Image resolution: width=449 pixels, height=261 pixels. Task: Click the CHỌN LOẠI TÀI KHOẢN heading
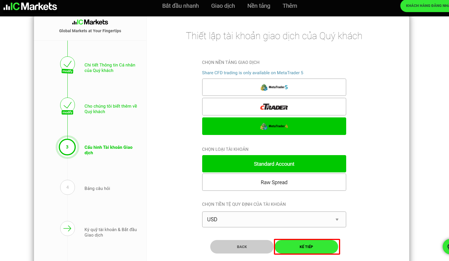point(225,149)
